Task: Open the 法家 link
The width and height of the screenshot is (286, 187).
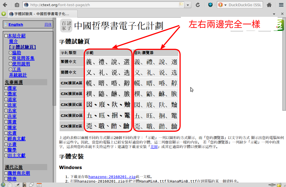Action: pyautogui.click(x=12, y=105)
